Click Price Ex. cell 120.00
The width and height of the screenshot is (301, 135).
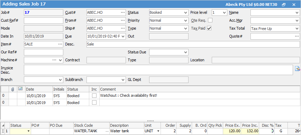232,131
